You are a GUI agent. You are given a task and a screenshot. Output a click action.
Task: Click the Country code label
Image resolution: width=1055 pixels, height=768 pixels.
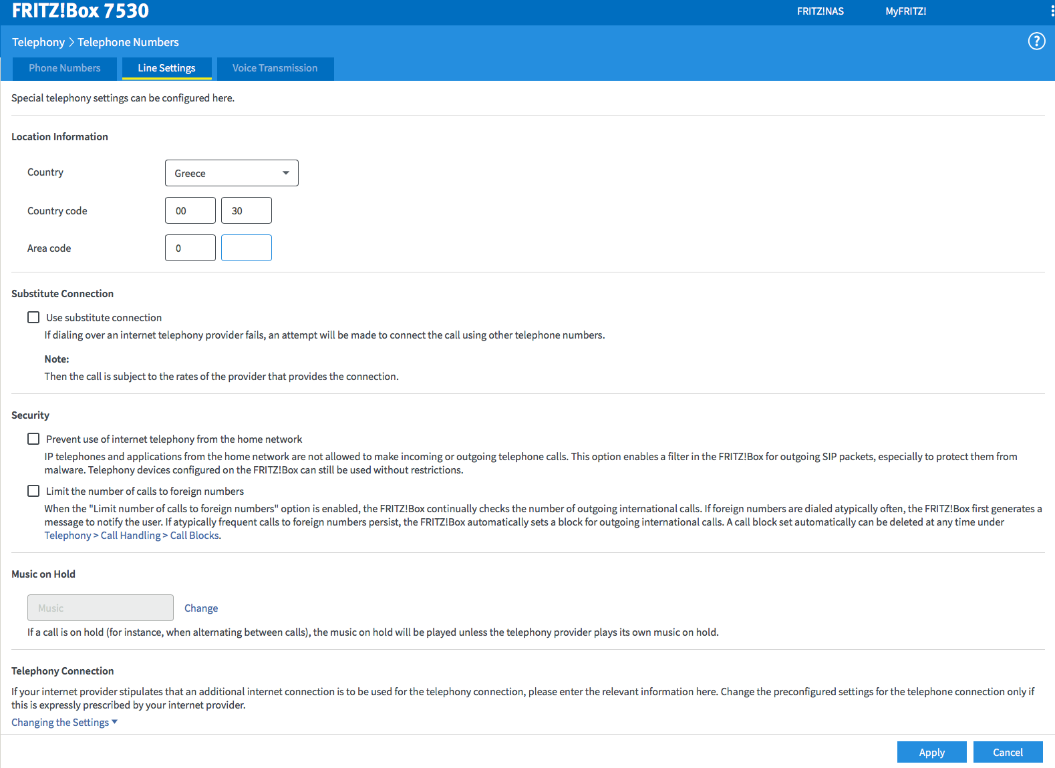pos(57,211)
